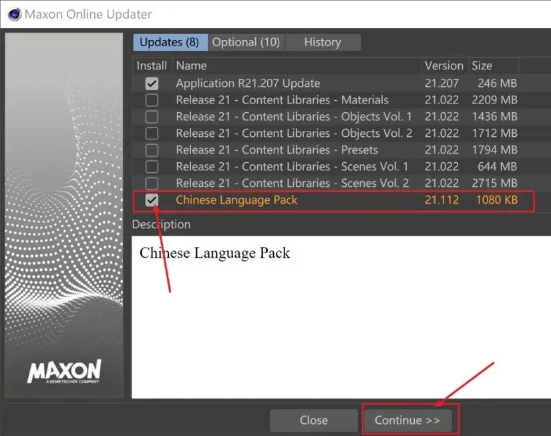Tick the Scenes Vol. 1 install checkbox
Screen dimensions: 551x436
pos(152,166)
